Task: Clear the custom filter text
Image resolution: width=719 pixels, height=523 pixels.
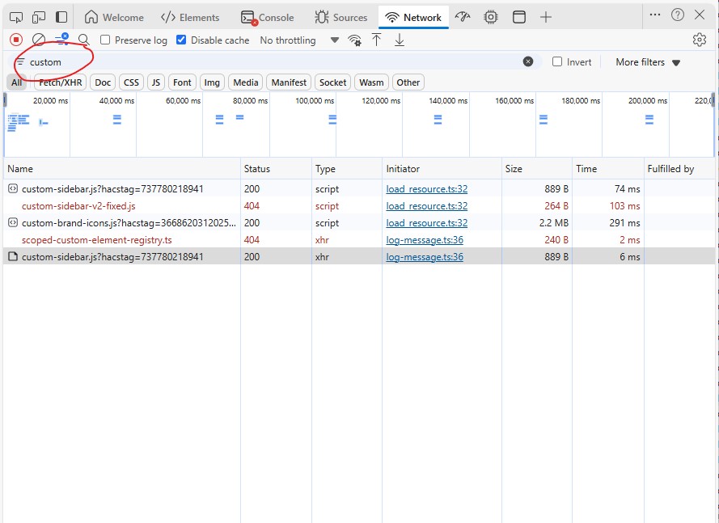Action: coord(528,61)
